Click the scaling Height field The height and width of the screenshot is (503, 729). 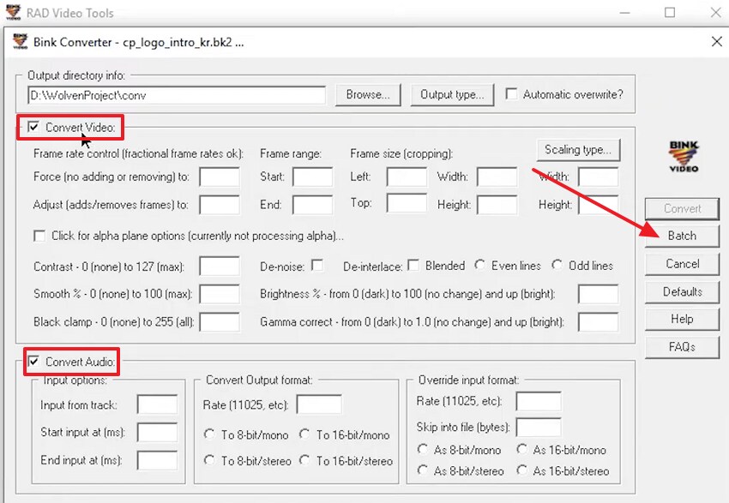tap(599, 205)
